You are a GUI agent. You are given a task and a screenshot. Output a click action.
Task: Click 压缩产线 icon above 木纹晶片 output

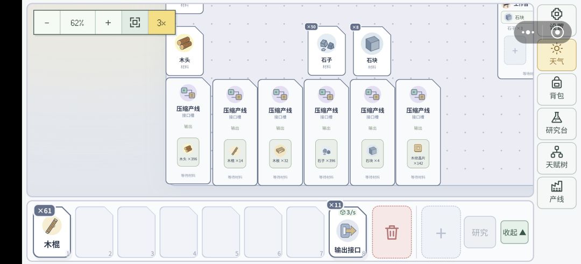[418, 95]
